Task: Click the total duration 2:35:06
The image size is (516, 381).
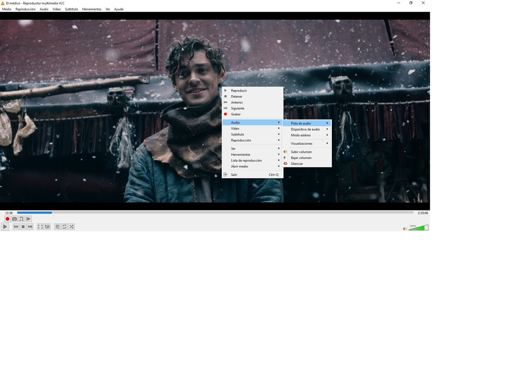Action: coord(423,213)
